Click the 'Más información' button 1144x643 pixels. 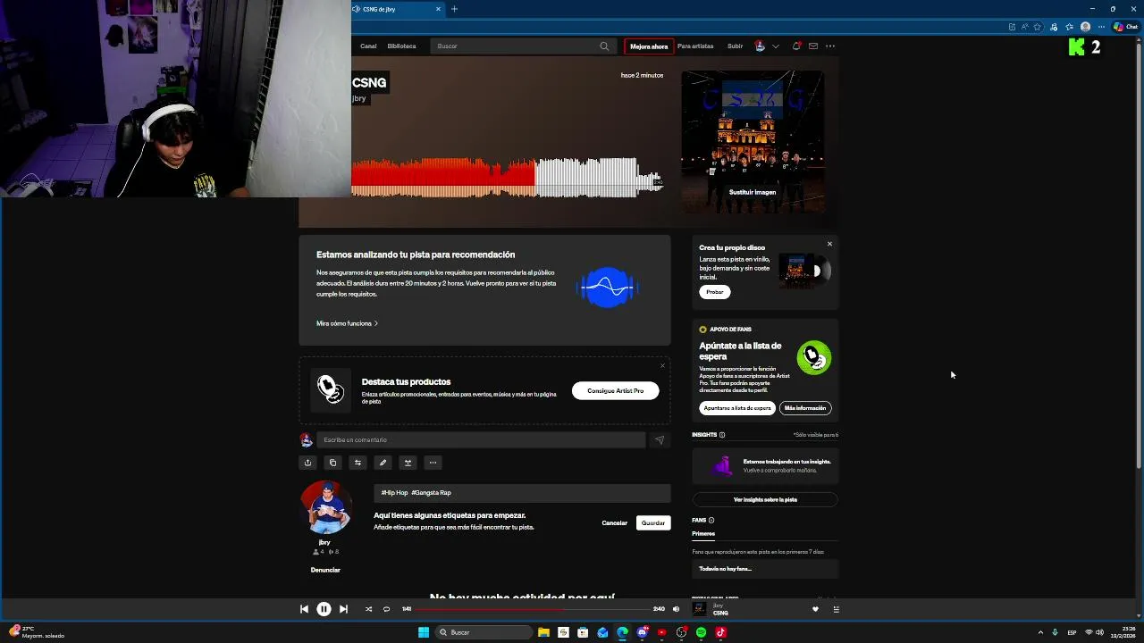[x=805, y=408]
